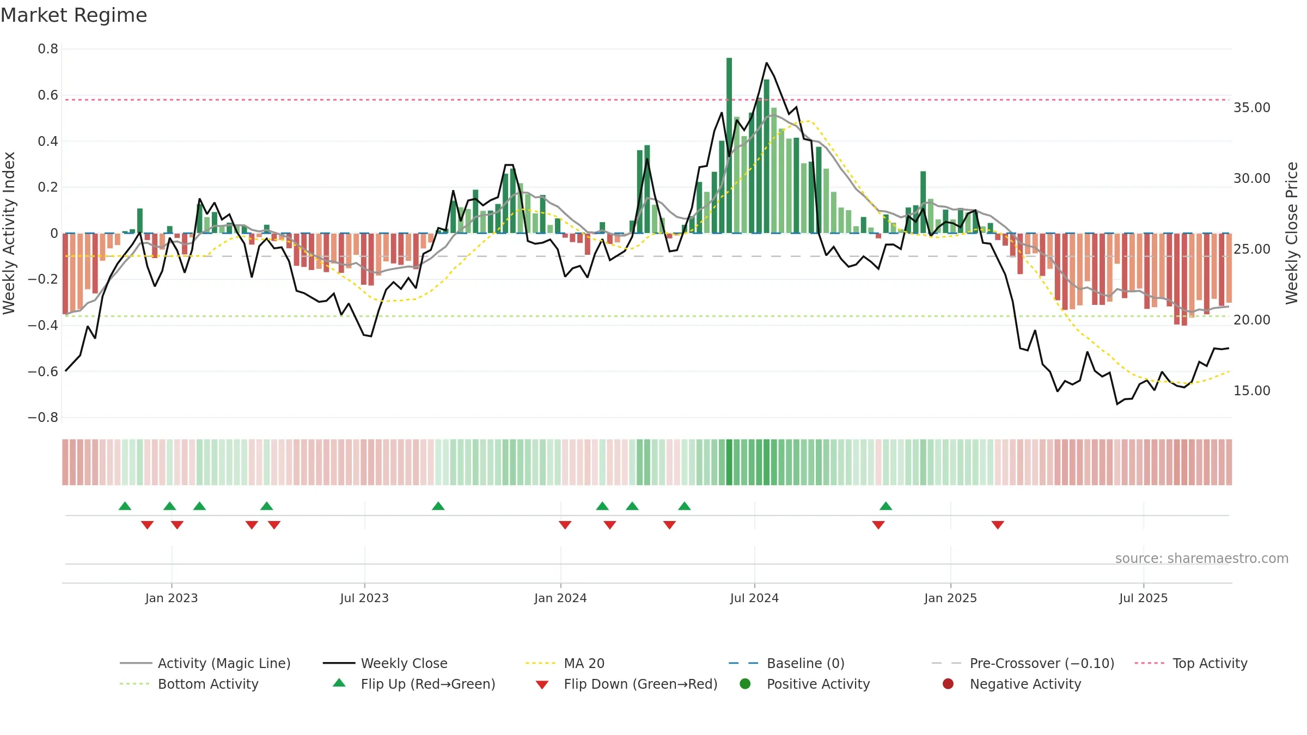Click the red Negative Activity circle legend icon
The width and height of the screenshot is (1307, 735).
point(948,684)
